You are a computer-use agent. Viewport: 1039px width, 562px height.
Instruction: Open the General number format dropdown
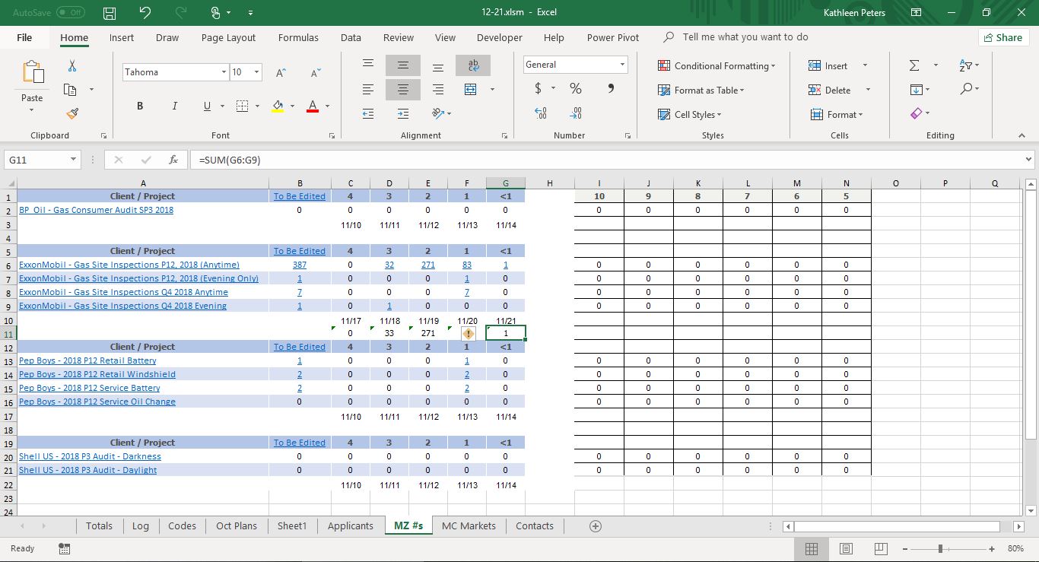pos(622,65)
